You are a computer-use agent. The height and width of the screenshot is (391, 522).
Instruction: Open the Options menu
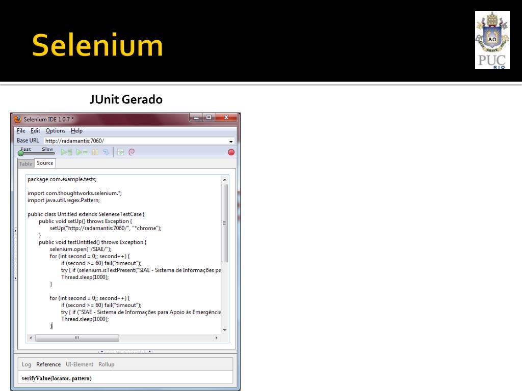coord(55,131)
